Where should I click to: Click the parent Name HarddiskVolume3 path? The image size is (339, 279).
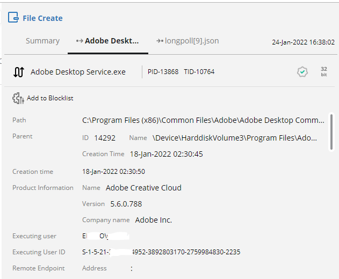pyautogui.click(x=235, y=138)
